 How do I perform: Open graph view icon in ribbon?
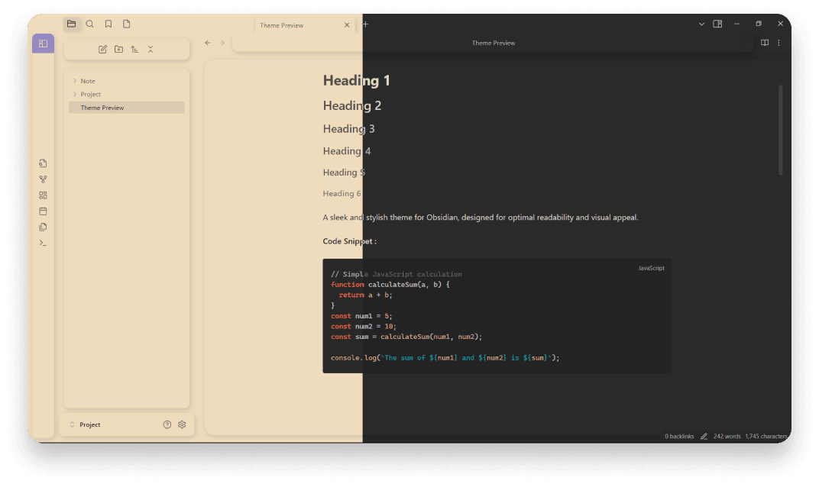(43, 179)
